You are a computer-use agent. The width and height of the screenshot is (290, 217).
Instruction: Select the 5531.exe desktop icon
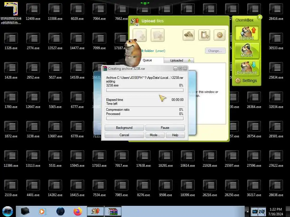pos(55,159)
